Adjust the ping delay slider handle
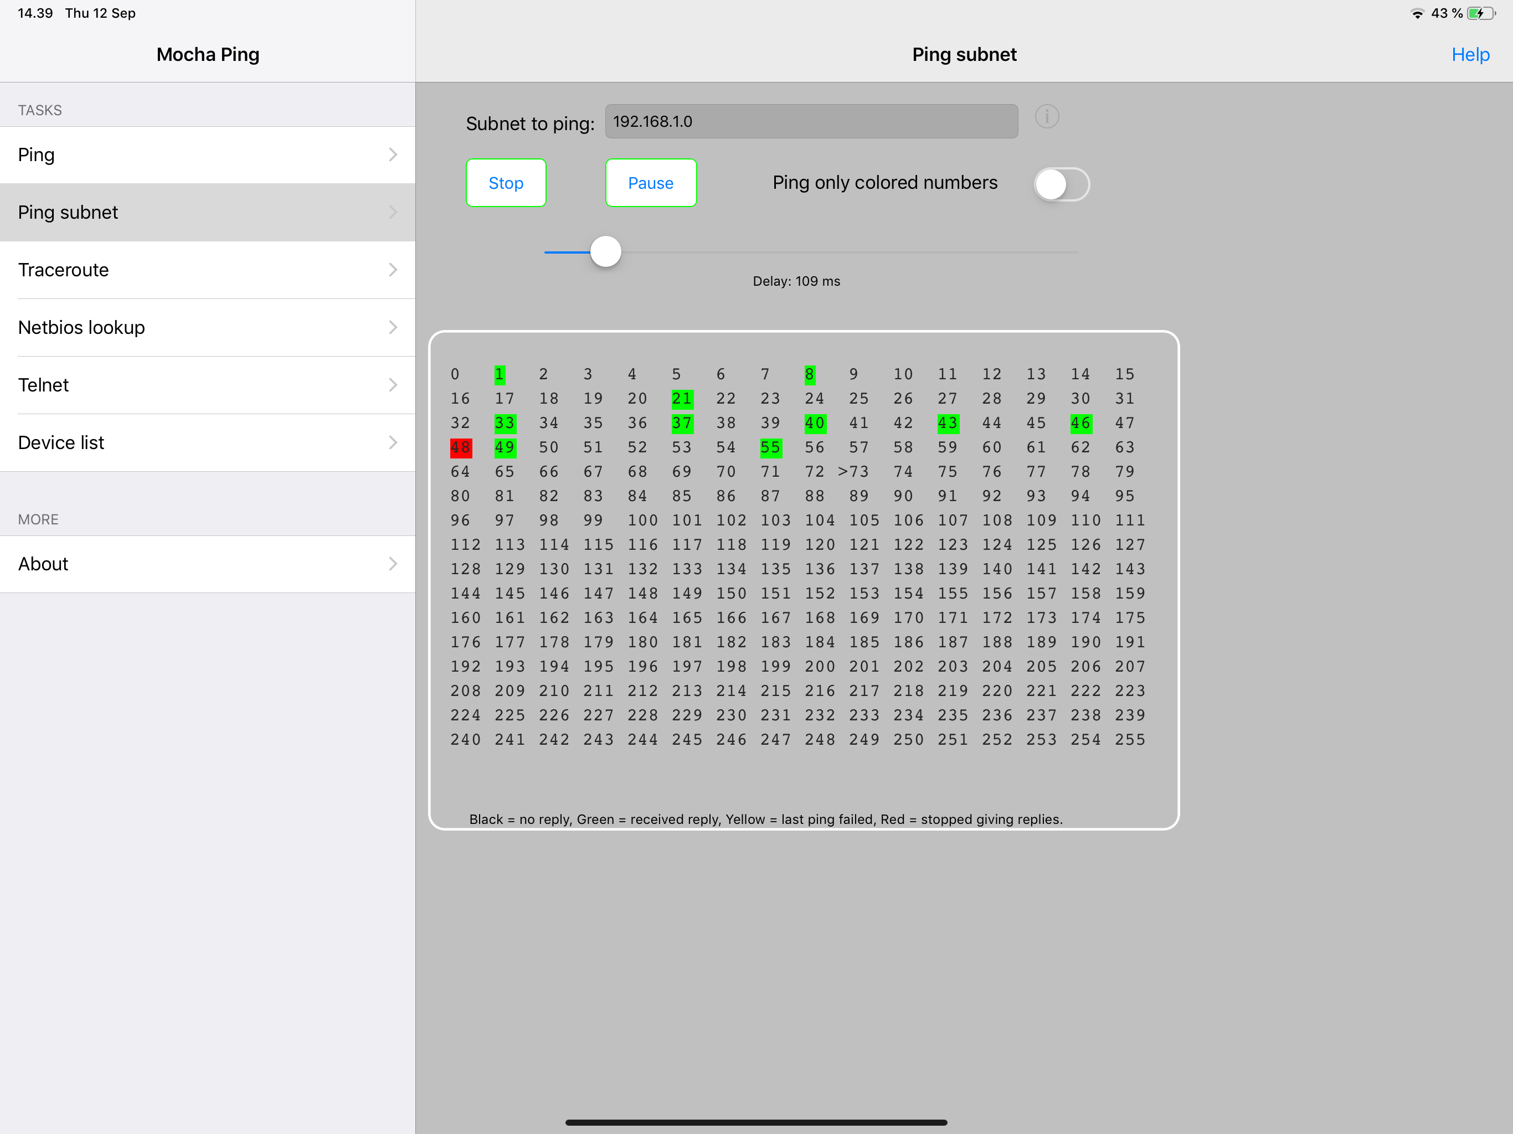This screenshot has height=1134, width=1513. (605, 252)
